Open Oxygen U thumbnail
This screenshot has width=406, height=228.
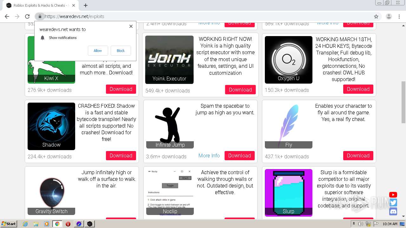click(289, 60)
